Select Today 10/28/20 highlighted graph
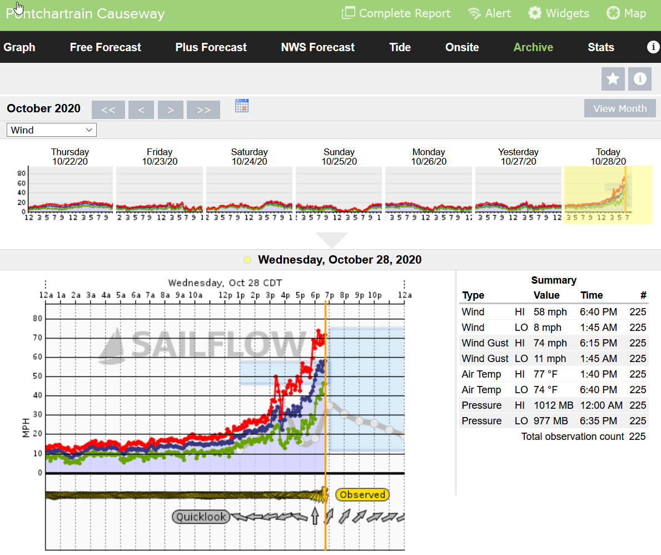 point(608,194)
